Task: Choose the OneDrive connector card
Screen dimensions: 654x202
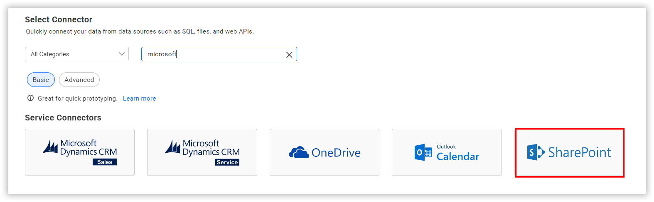Action: coord(324,152)
